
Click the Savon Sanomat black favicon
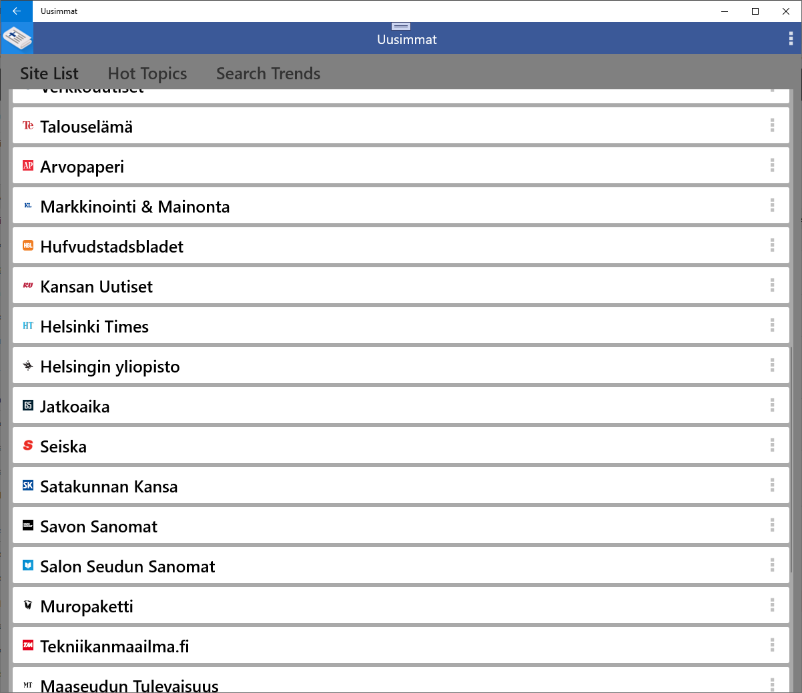coord(28,525)
